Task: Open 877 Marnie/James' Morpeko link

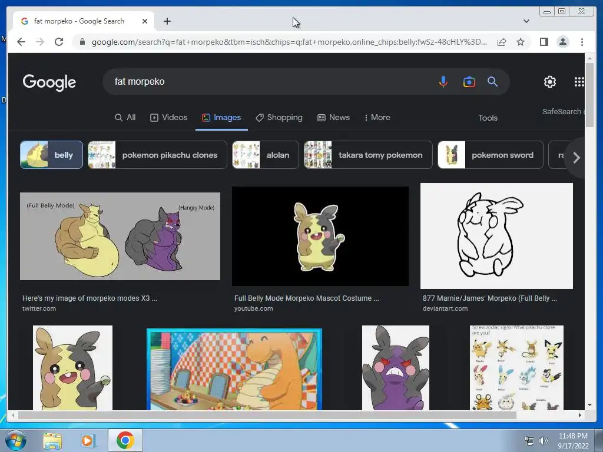Action: [489, 298]
